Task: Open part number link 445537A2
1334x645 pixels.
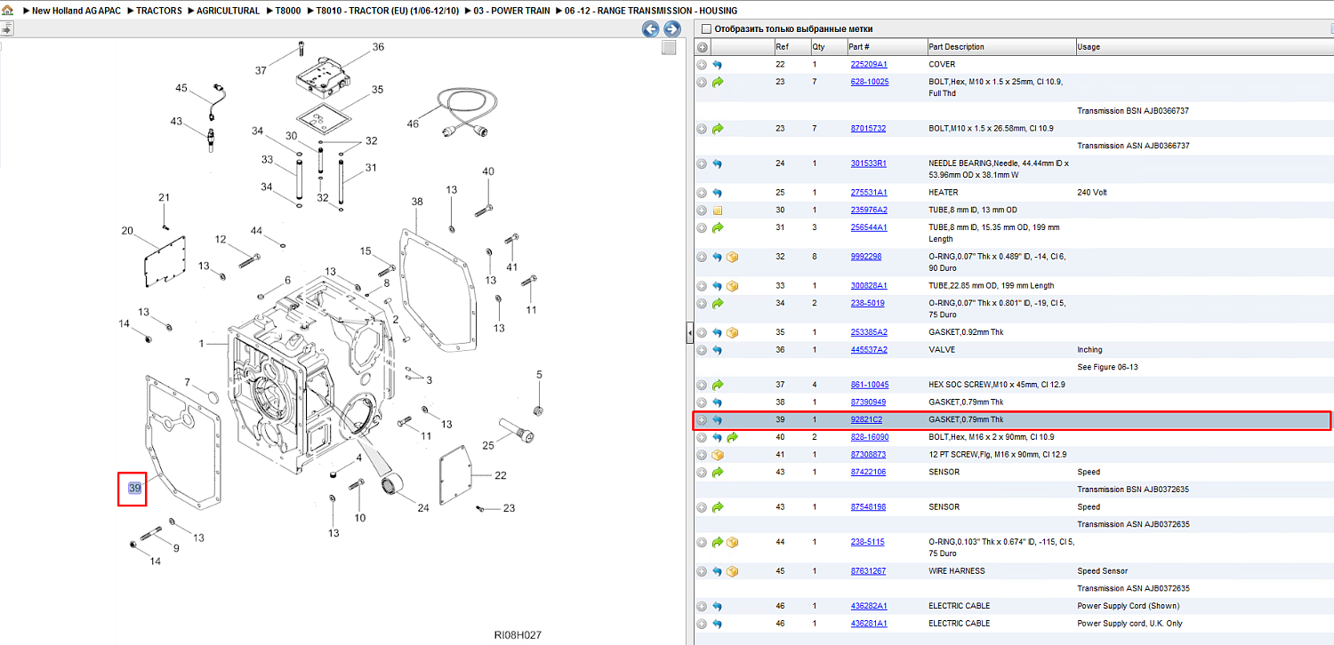Action: (x=869, y=350)
